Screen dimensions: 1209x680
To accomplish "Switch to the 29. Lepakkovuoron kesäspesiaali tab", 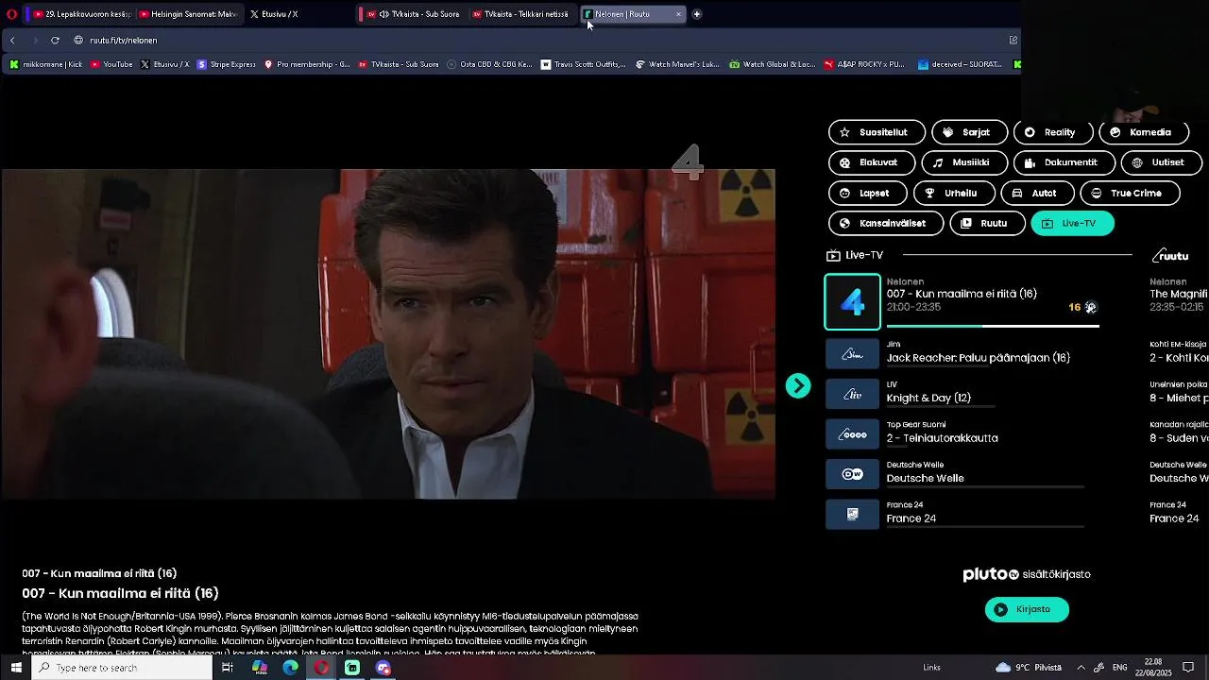I will (81, 14).
